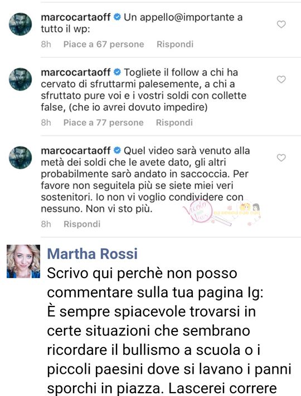Viewport: 301px width, 396px height.
Task: Open marcocartaoff username on first comment
Action: (76, 17)
